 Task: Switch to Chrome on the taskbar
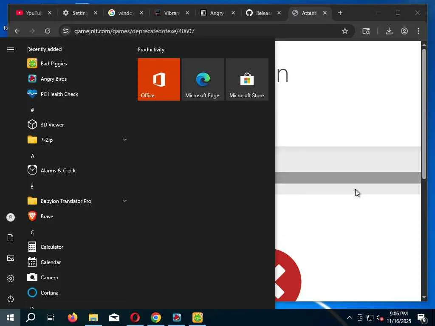155,318
